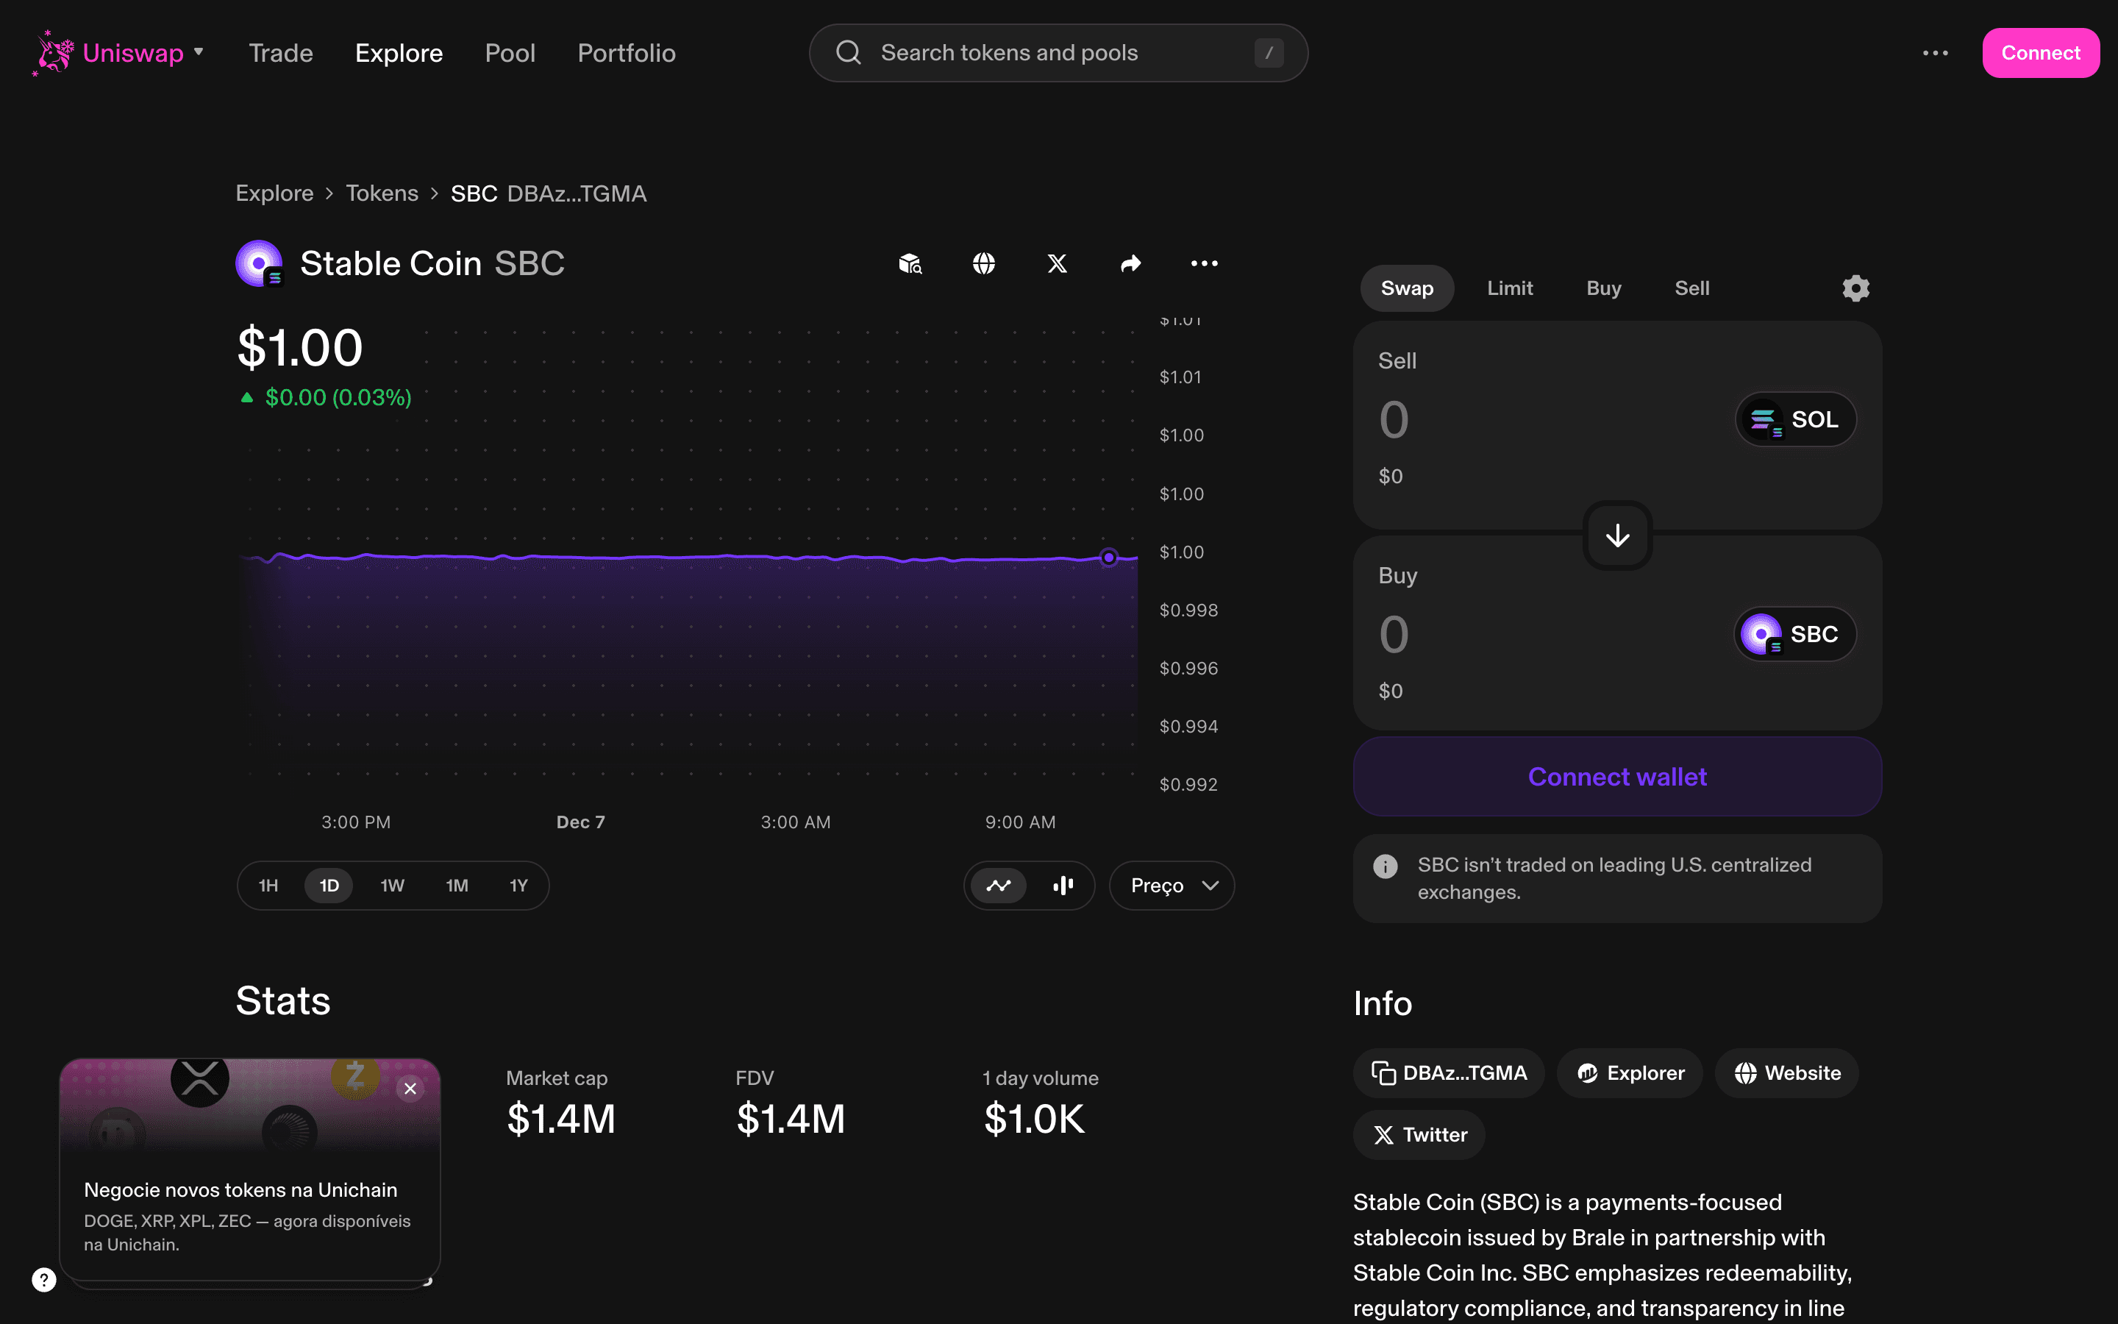This screenshot has height=1324, width=2118.
Task: Click the block explorer icon beside token name
Action: tap(910, 263)
